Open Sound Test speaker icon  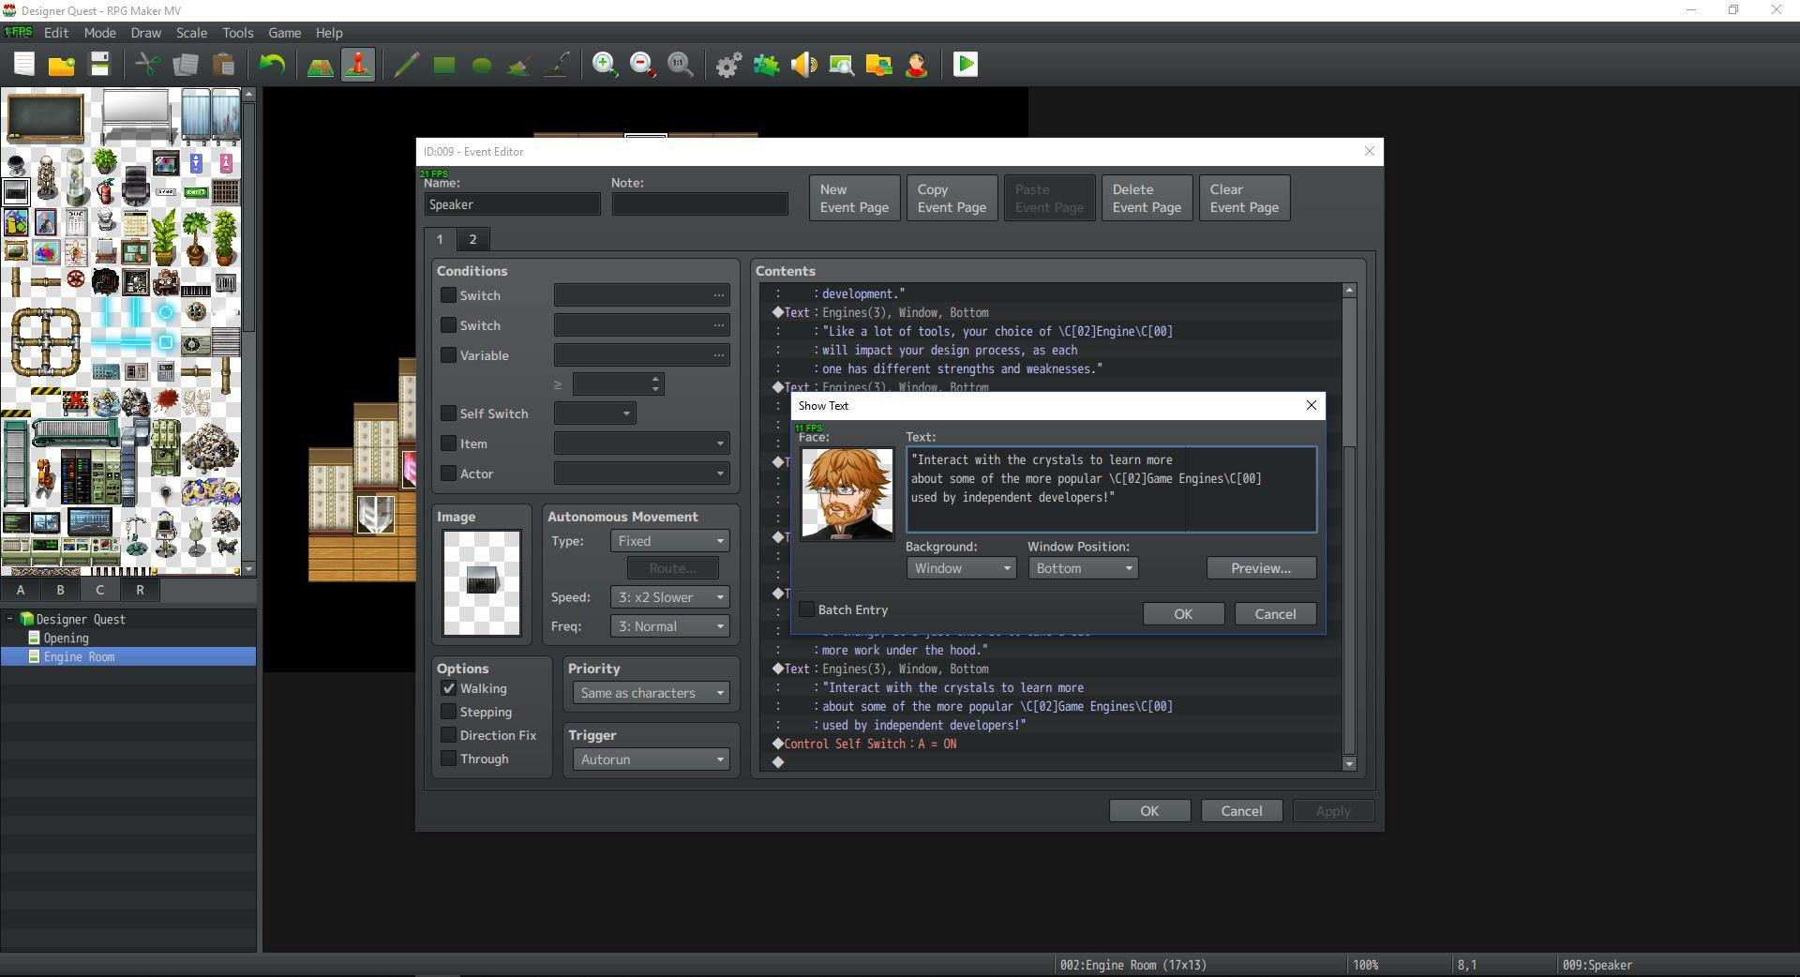804,65
